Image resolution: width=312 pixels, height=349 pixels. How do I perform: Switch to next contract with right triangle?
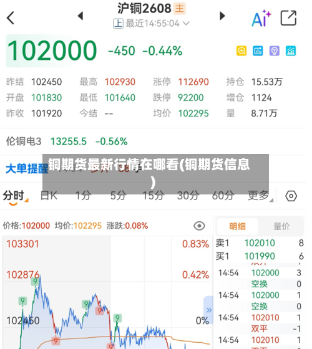[222, 16]
